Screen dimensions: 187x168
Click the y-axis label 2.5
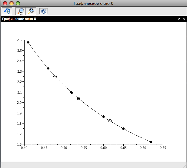[x=19, y=51]
